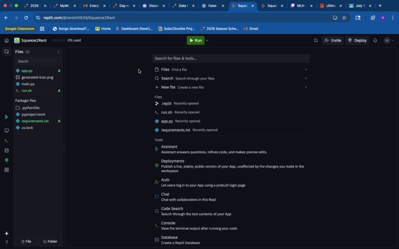This screenshot has height=249, width=399.
Task: Click the install app icon in address bar
Action: (335, 17)
